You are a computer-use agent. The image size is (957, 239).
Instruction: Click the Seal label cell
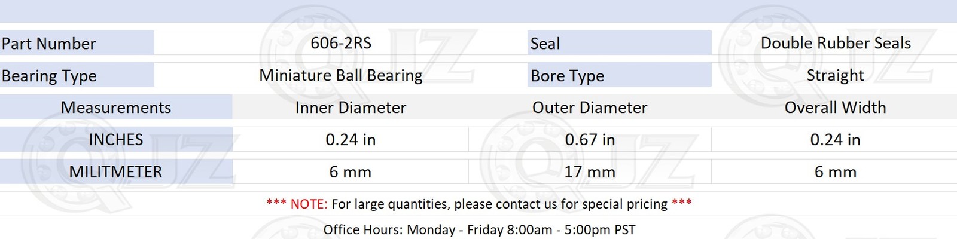click(x=545, y=44)
